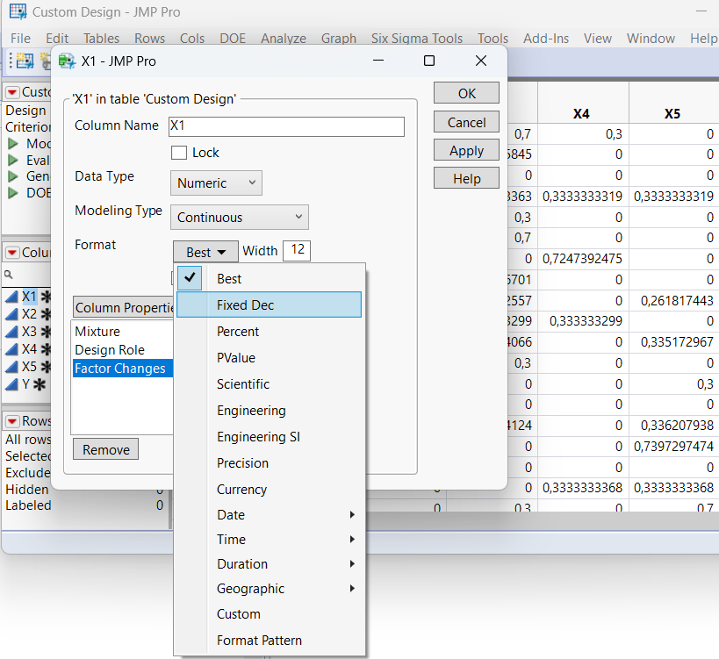Screen dimensions: 719x659
Task: Open the Modeling Type dropdown showing Continuous
Action: click(239, 217)
